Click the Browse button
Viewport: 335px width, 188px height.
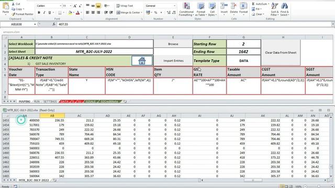tap(173, 44)
